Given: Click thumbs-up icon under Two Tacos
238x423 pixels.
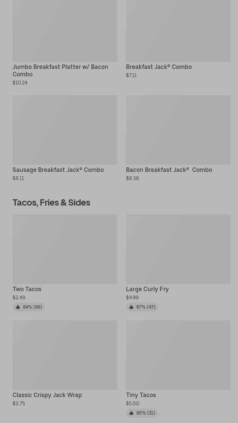Looking at the screenshot, I should pos(18,307).
